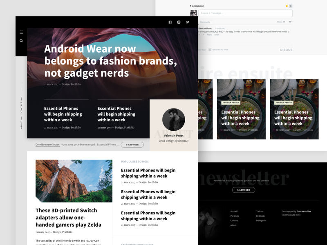Click the Dernière newsletter link
327x245 pixels.
[48, 145]
